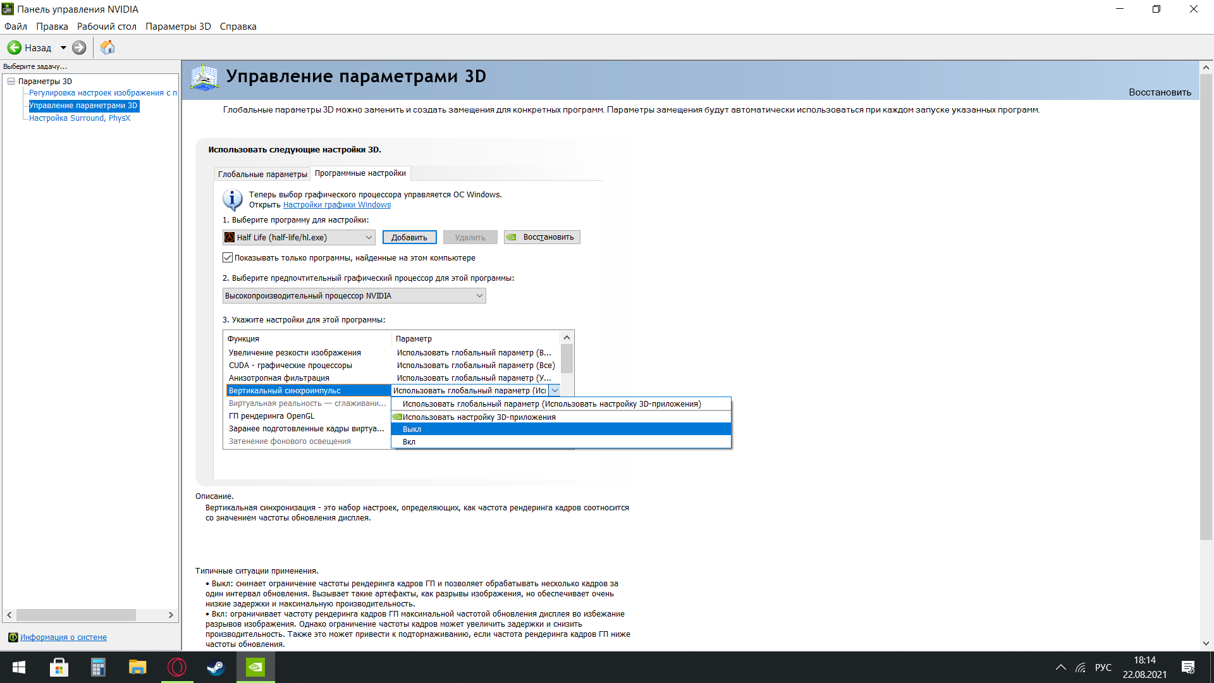Open File Explorer from the taskbar
Viewport: 1214px width, 683px height.
137,667
